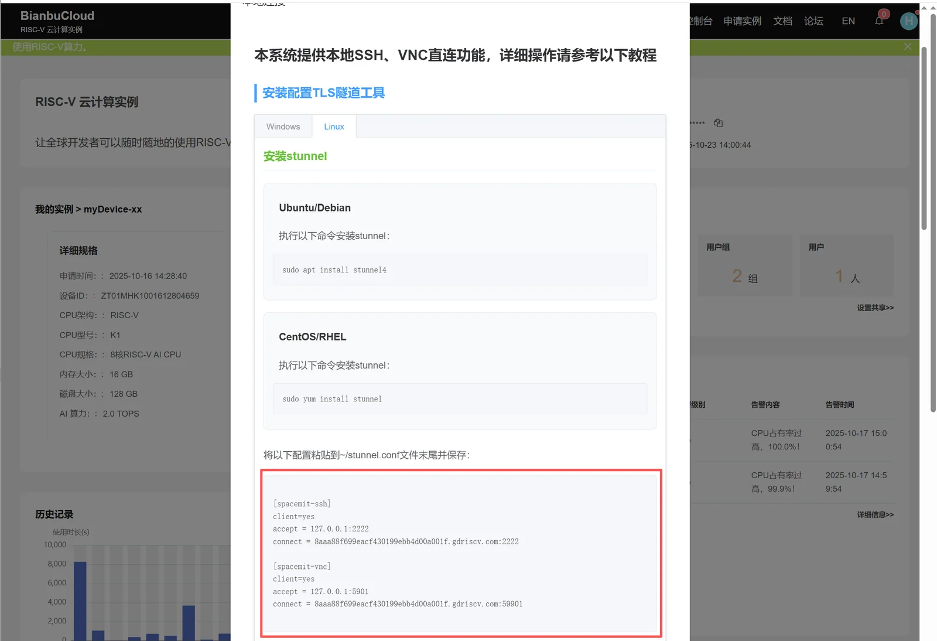937x641 pixels.
Task: Click the Ubuntu/Debian heading
Action: (x=314, y=208)
